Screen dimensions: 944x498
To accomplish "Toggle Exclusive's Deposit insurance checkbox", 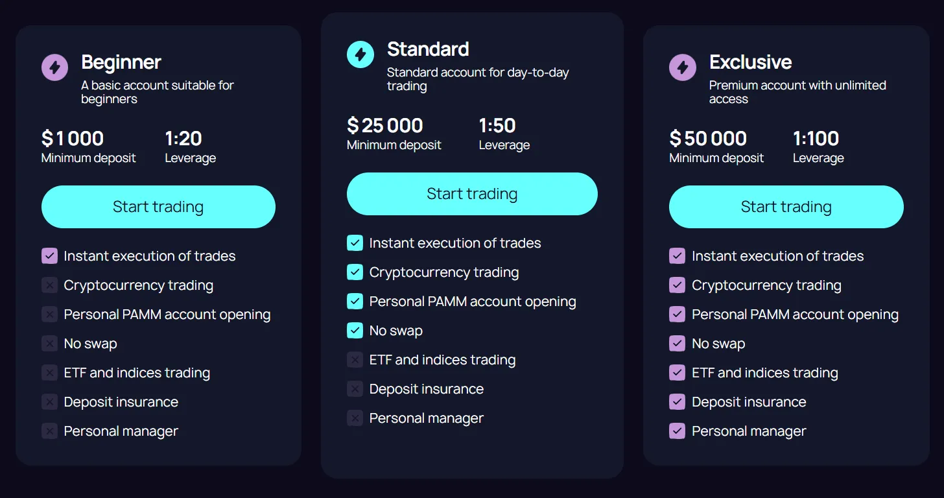I will [677, 402].
